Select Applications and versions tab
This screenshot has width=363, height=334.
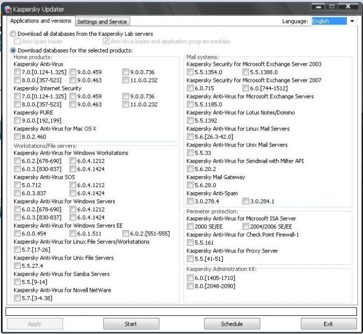(x=41, y=21)
